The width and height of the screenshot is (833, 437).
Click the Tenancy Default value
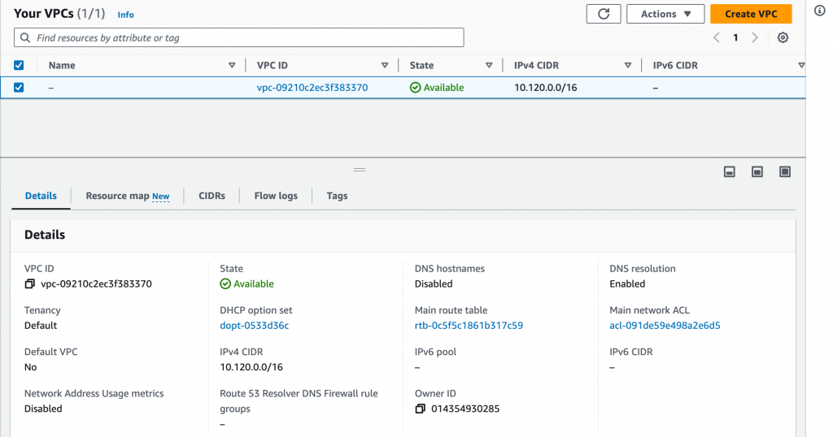coord(41,326)
